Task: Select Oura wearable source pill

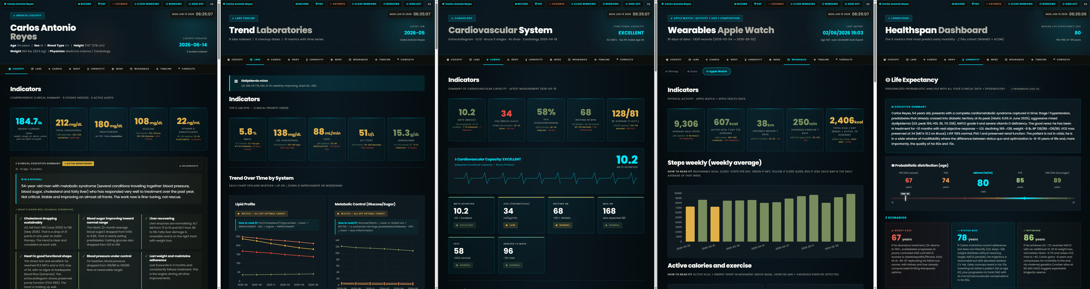Action: 692,72
